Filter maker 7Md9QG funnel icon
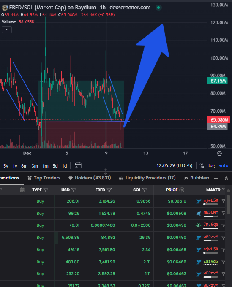232x287 pixels. pyautogui.click(x=224, y=225)
